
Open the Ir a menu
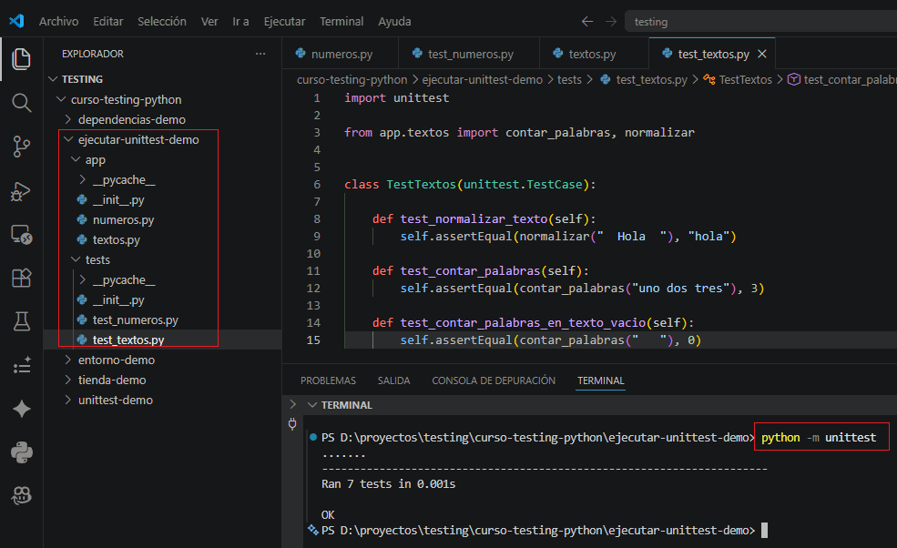240,21
